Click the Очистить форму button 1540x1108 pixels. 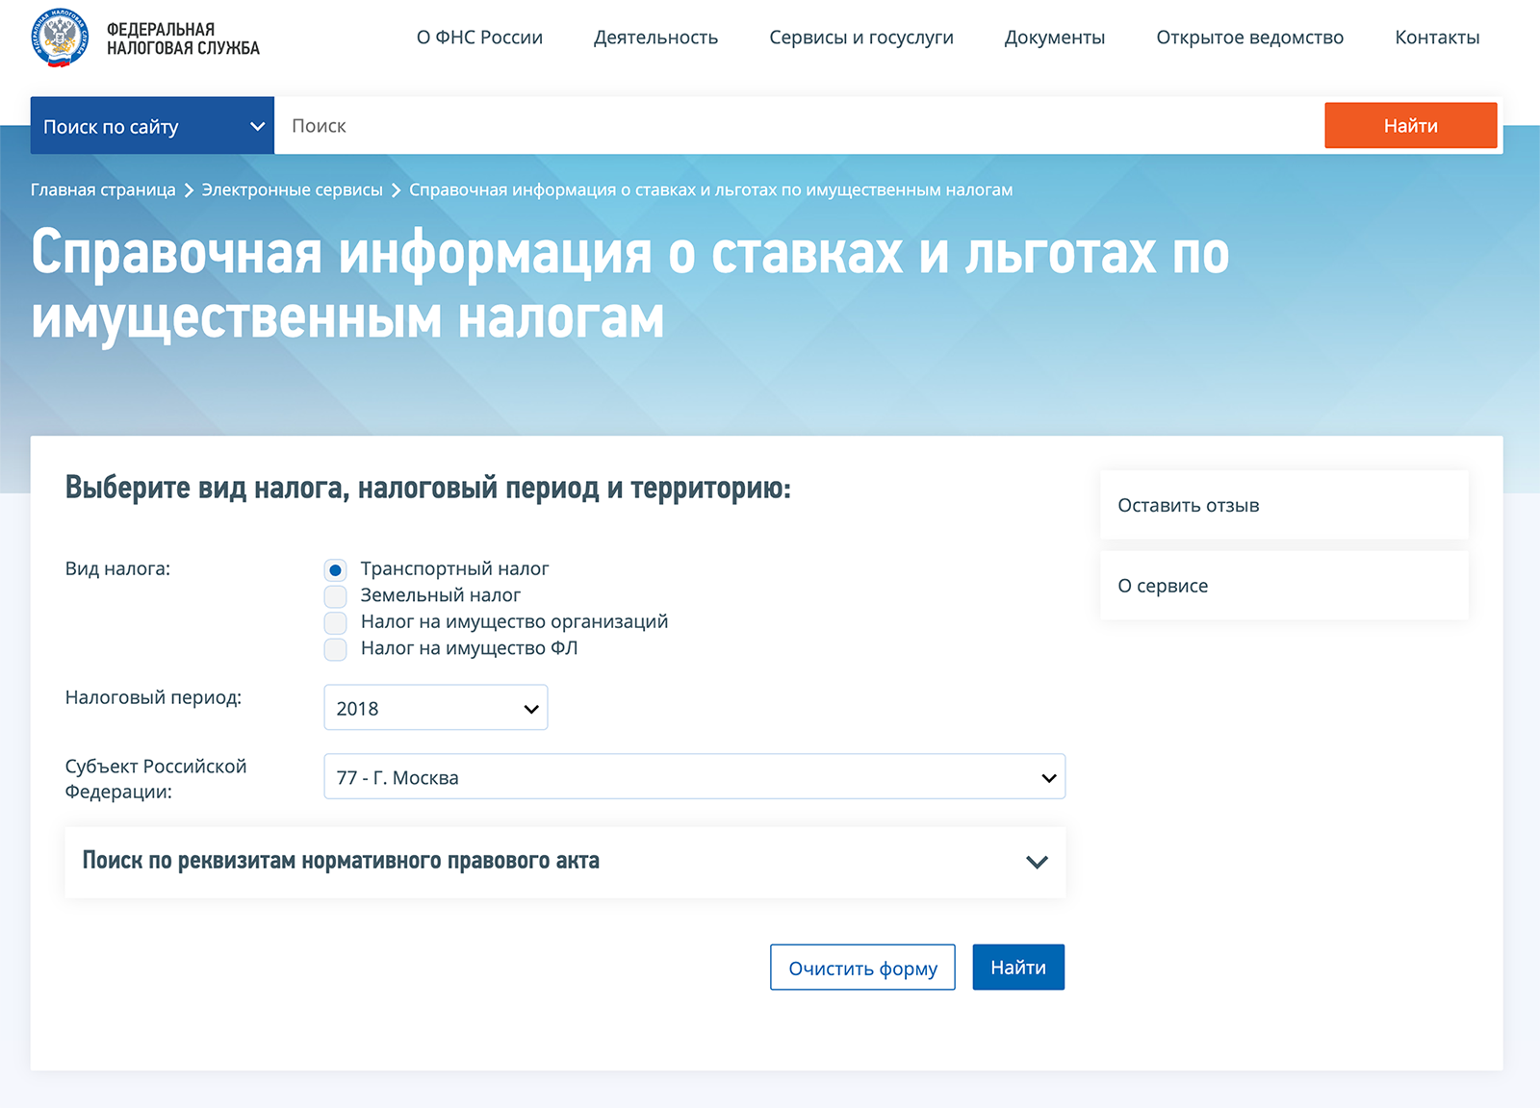tap(862, 968)
